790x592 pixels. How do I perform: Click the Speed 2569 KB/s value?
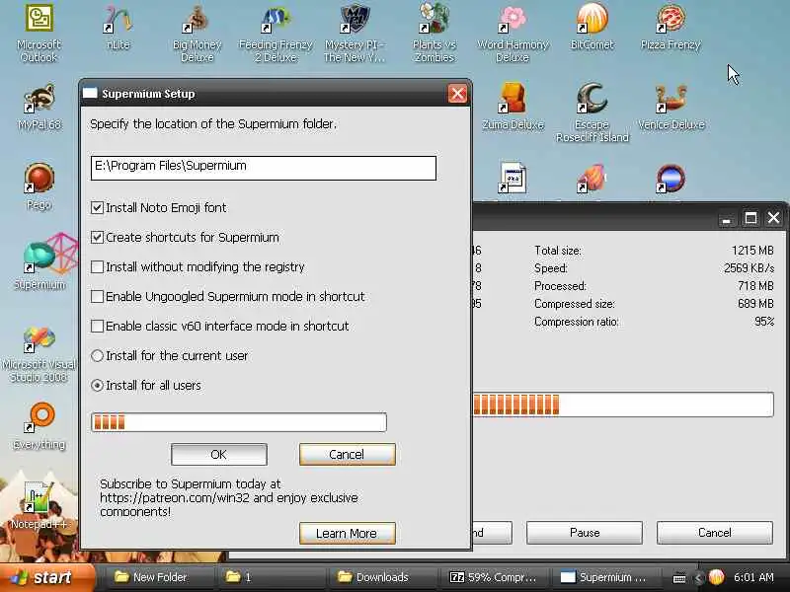749,268
